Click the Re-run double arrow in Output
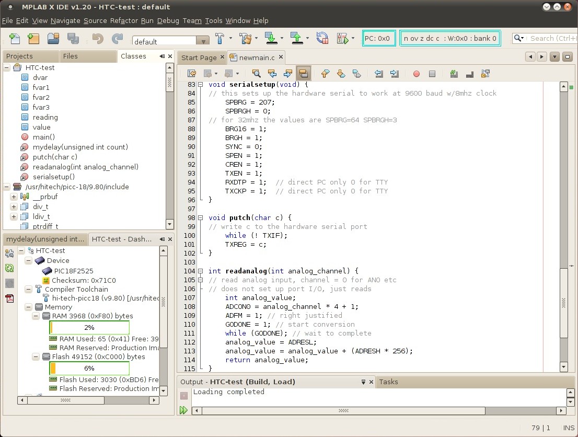The height and width of the screenshot is (437, 578). click(x=183, y=410)
